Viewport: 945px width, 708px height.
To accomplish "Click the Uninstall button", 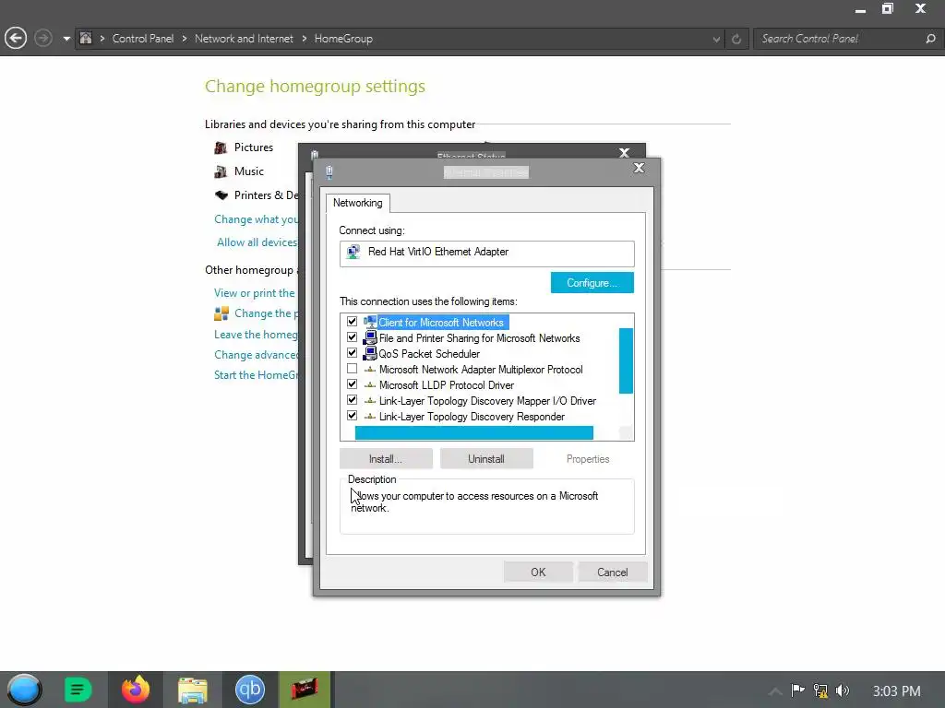I will click(x=486, y=459).
